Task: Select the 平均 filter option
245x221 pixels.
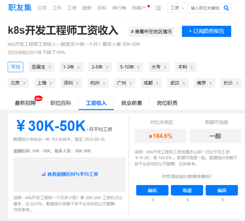Action: click(x=15, y=67)
